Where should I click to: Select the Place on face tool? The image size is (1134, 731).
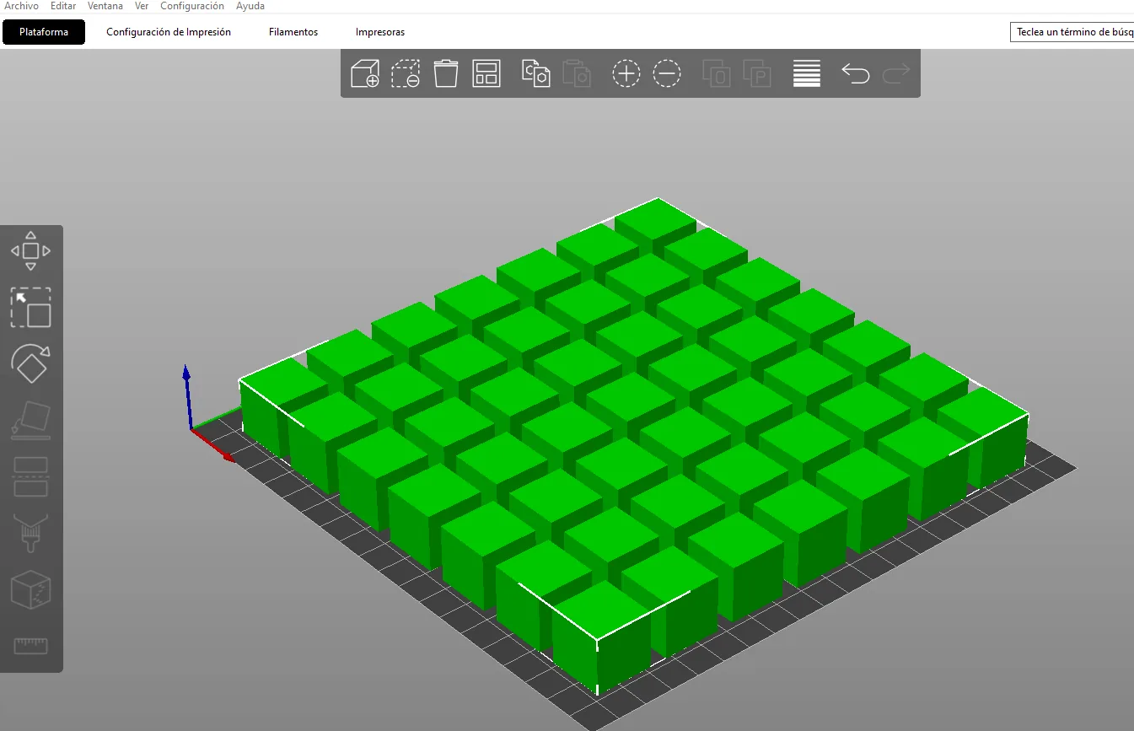click(x=30, y=421)
